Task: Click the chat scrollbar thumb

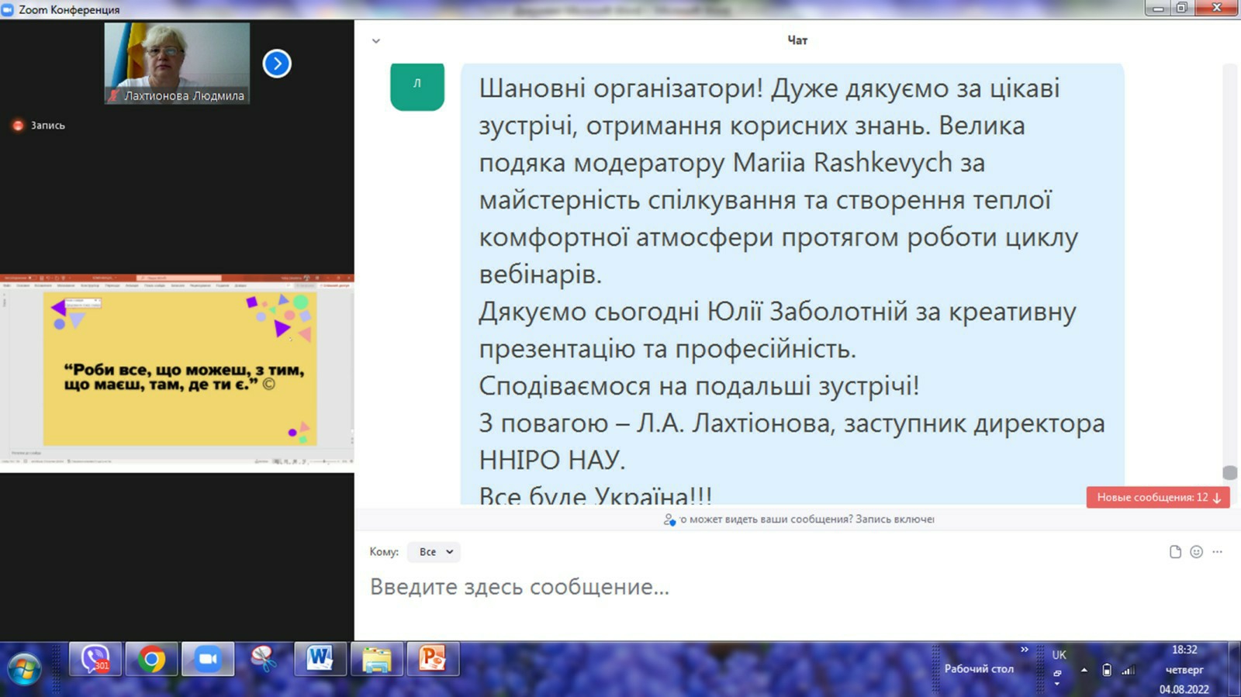Action: tap(1229, 472)
